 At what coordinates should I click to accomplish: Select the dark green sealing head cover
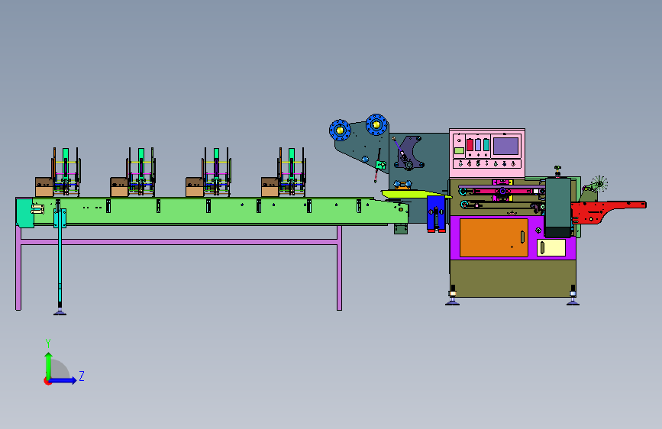pos(557,207)
